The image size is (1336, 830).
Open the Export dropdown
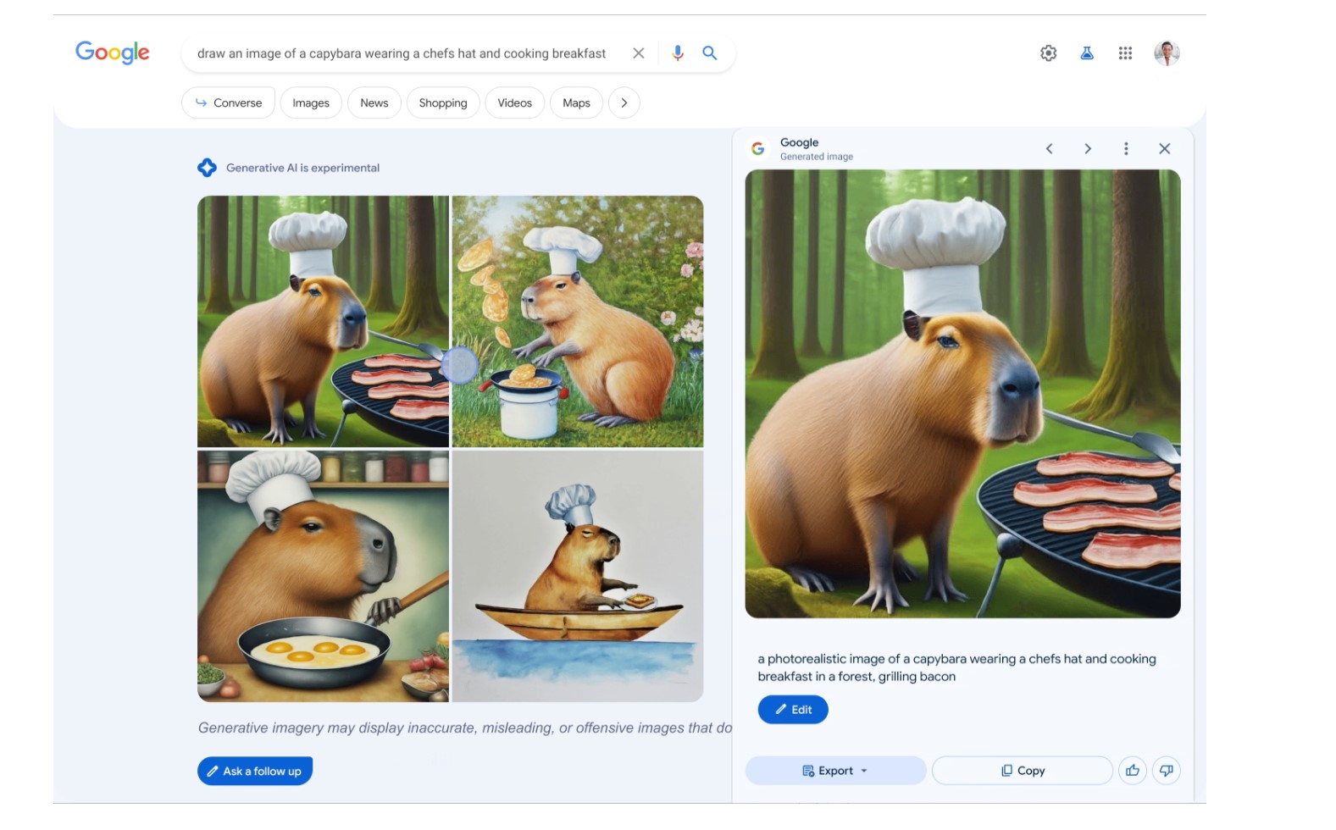[835, 771]
